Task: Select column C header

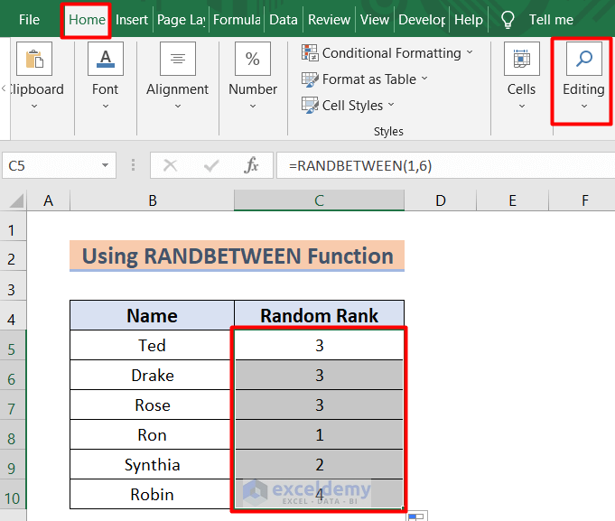Action: coord(320,200)
